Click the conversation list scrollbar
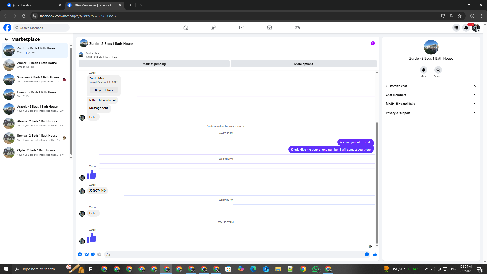This screenshot has height=274, width=487. pos(71,101)
